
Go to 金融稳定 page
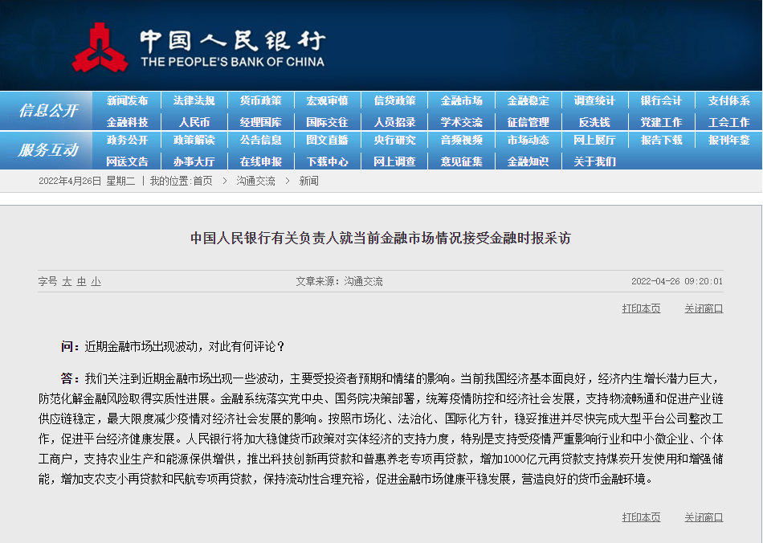528,100
